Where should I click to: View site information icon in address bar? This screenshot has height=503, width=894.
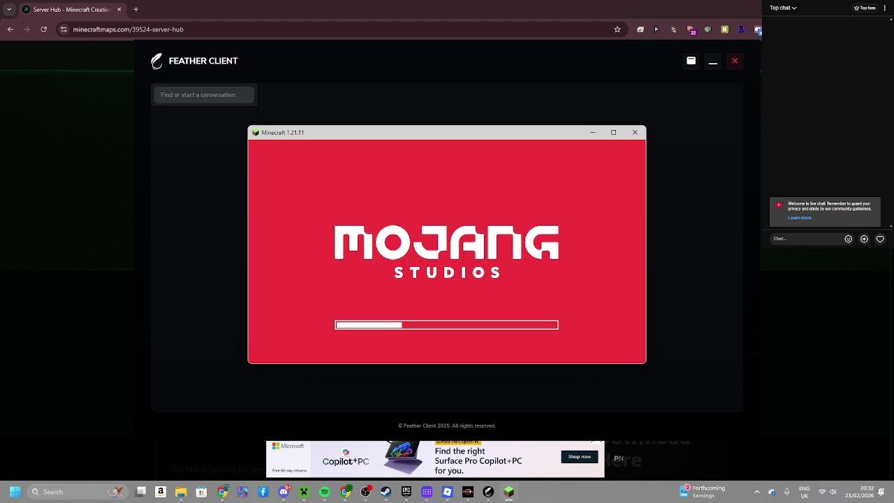point(64,29)
